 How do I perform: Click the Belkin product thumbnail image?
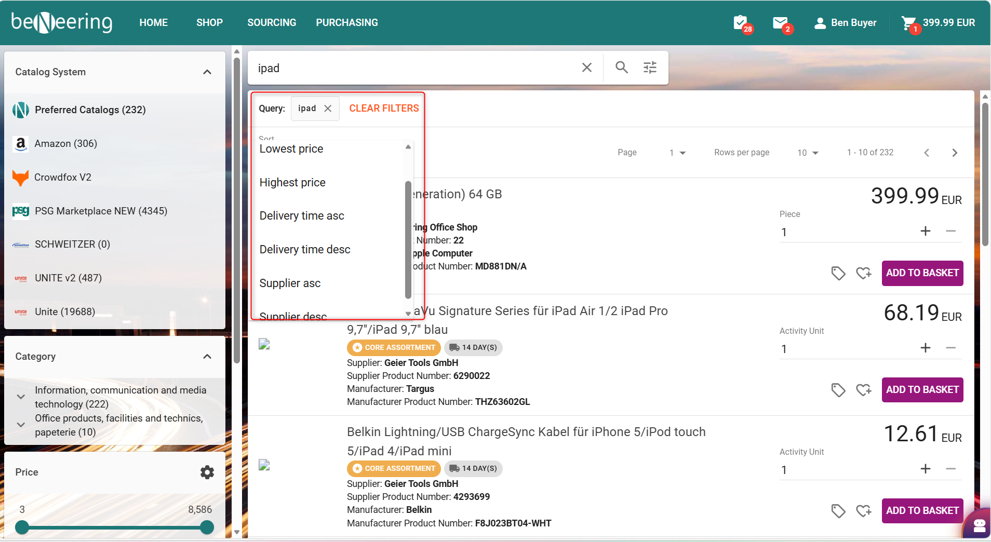[x=264, y=465]
